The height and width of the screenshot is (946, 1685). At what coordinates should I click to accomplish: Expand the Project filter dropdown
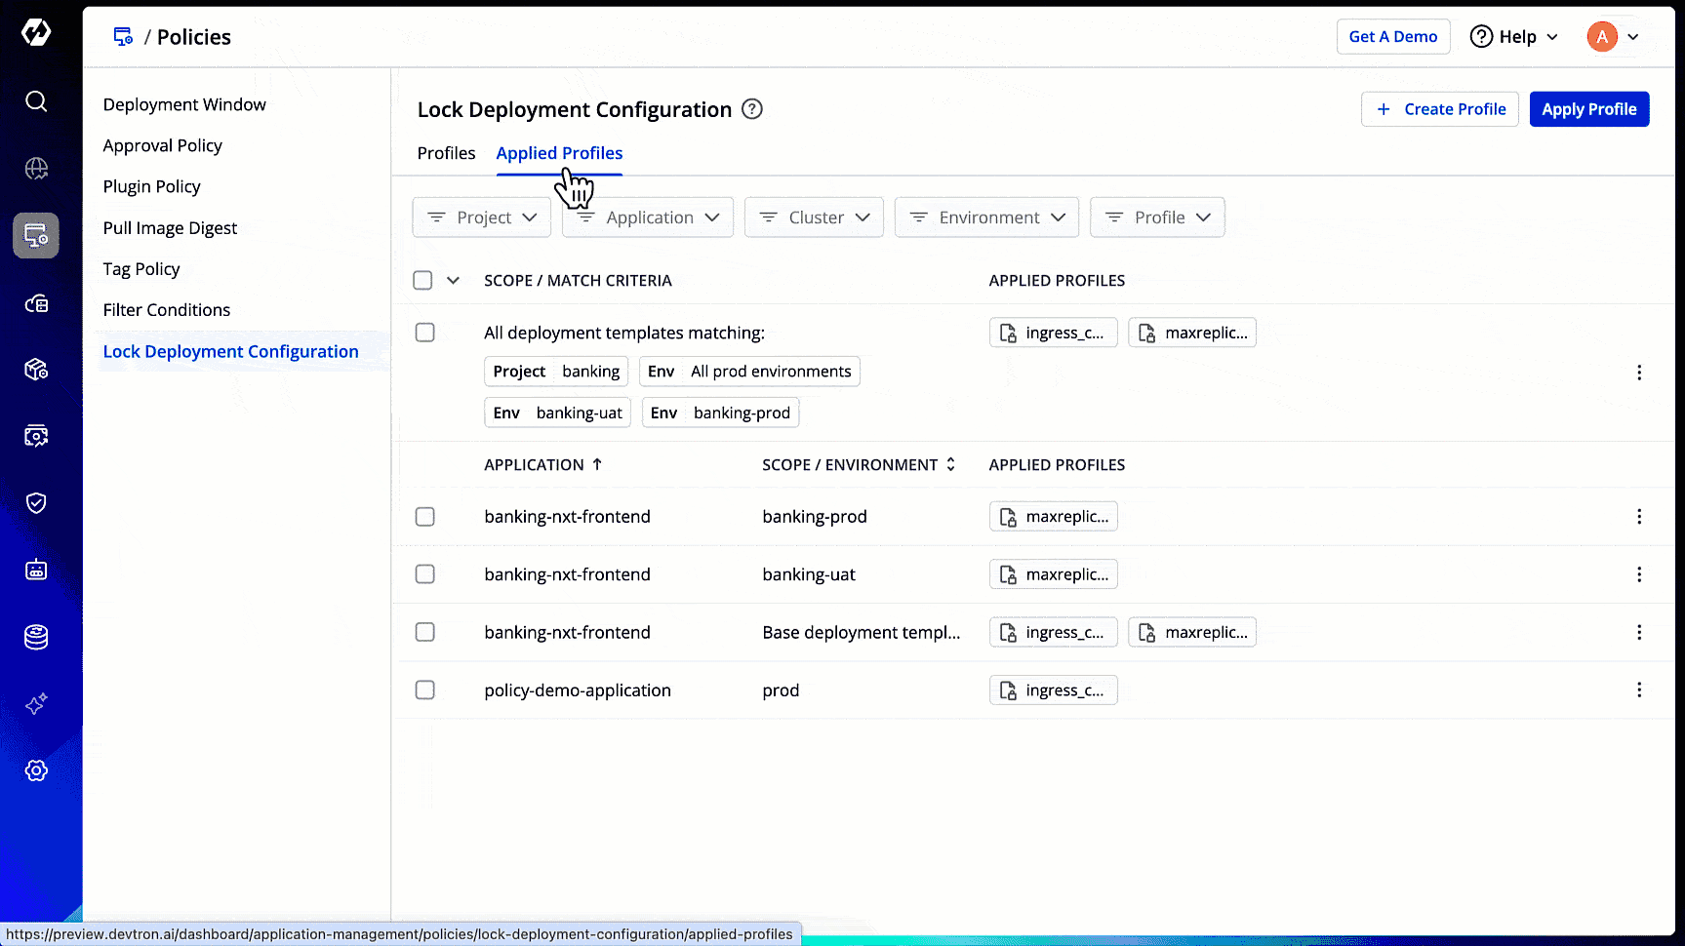[x=482, y=217]
